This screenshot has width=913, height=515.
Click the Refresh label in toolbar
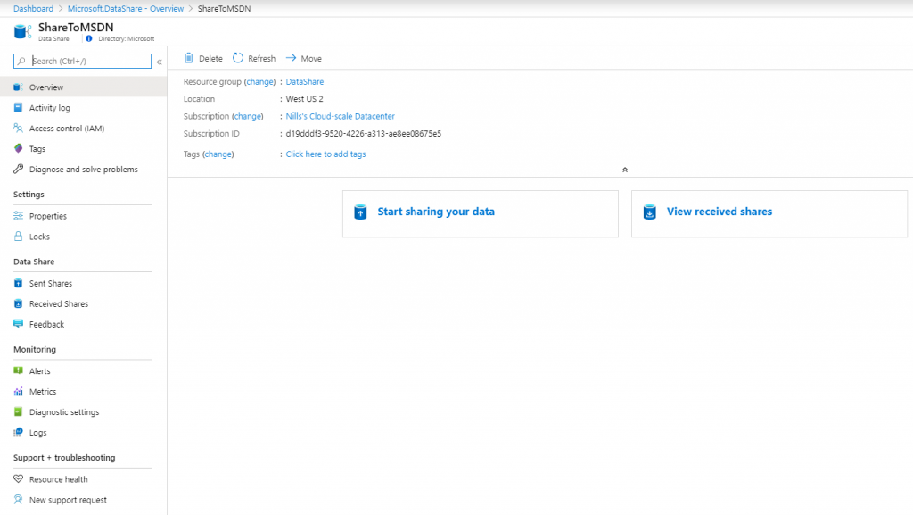tap(261, 59)
